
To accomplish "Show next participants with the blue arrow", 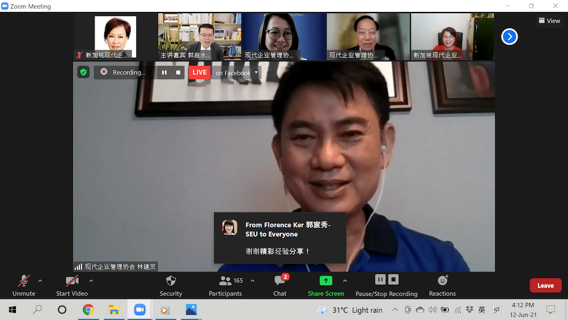I will click(509, 37).
